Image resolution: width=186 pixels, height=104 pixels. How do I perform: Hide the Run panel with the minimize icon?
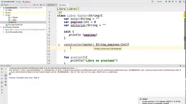click(x=184, y=66)
